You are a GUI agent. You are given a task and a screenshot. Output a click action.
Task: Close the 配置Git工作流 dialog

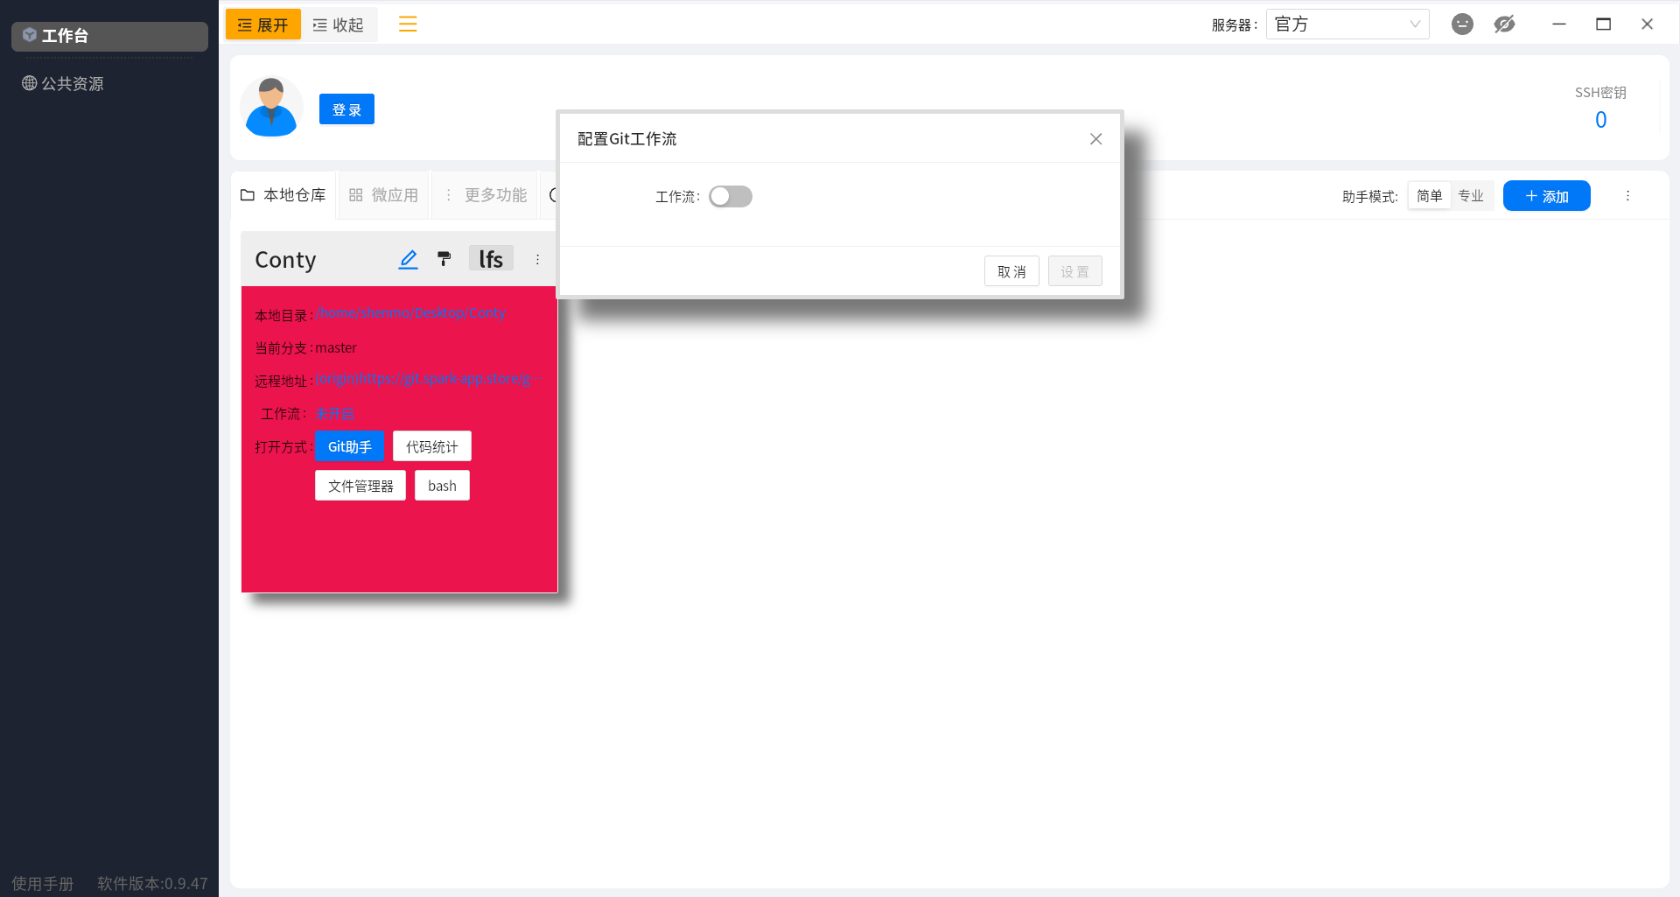coord(1095,139)
